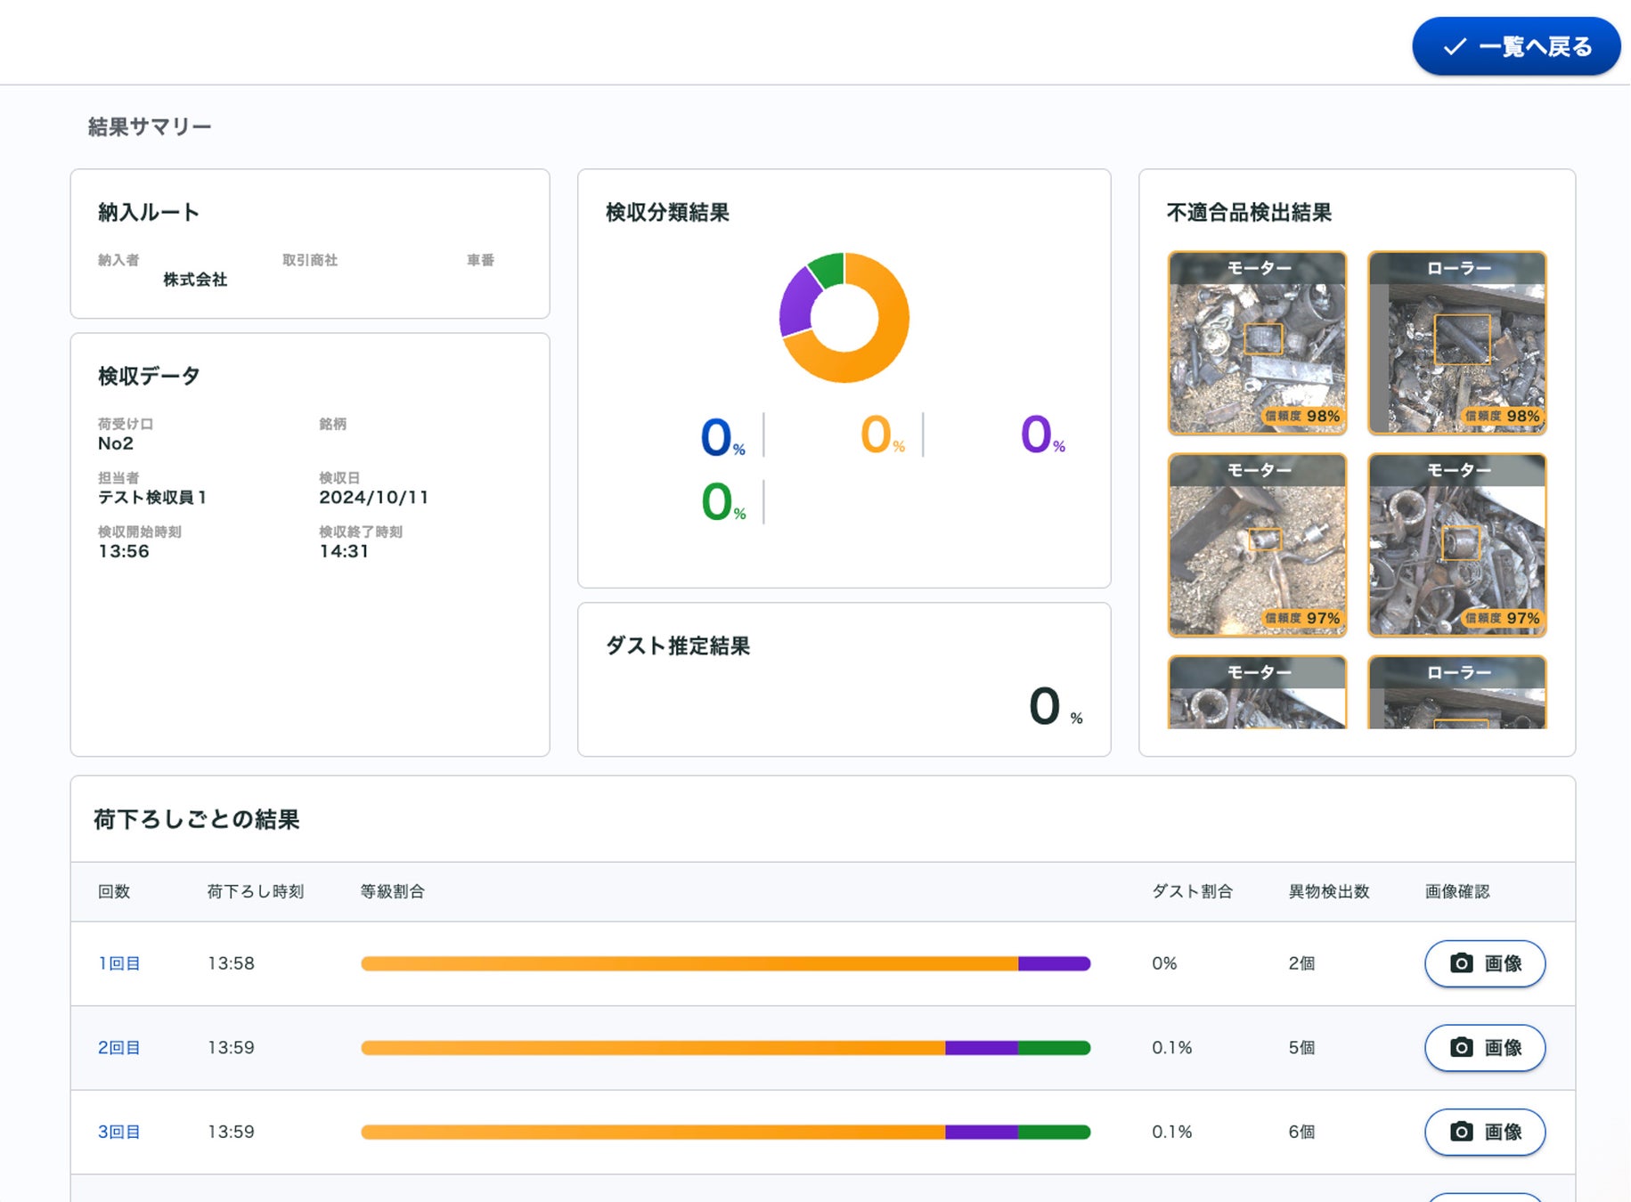The height and width of the screenshot is (1202, 1631).
Task: Click the 一覧へ戻る back-to-list button
Action: 1515,46
